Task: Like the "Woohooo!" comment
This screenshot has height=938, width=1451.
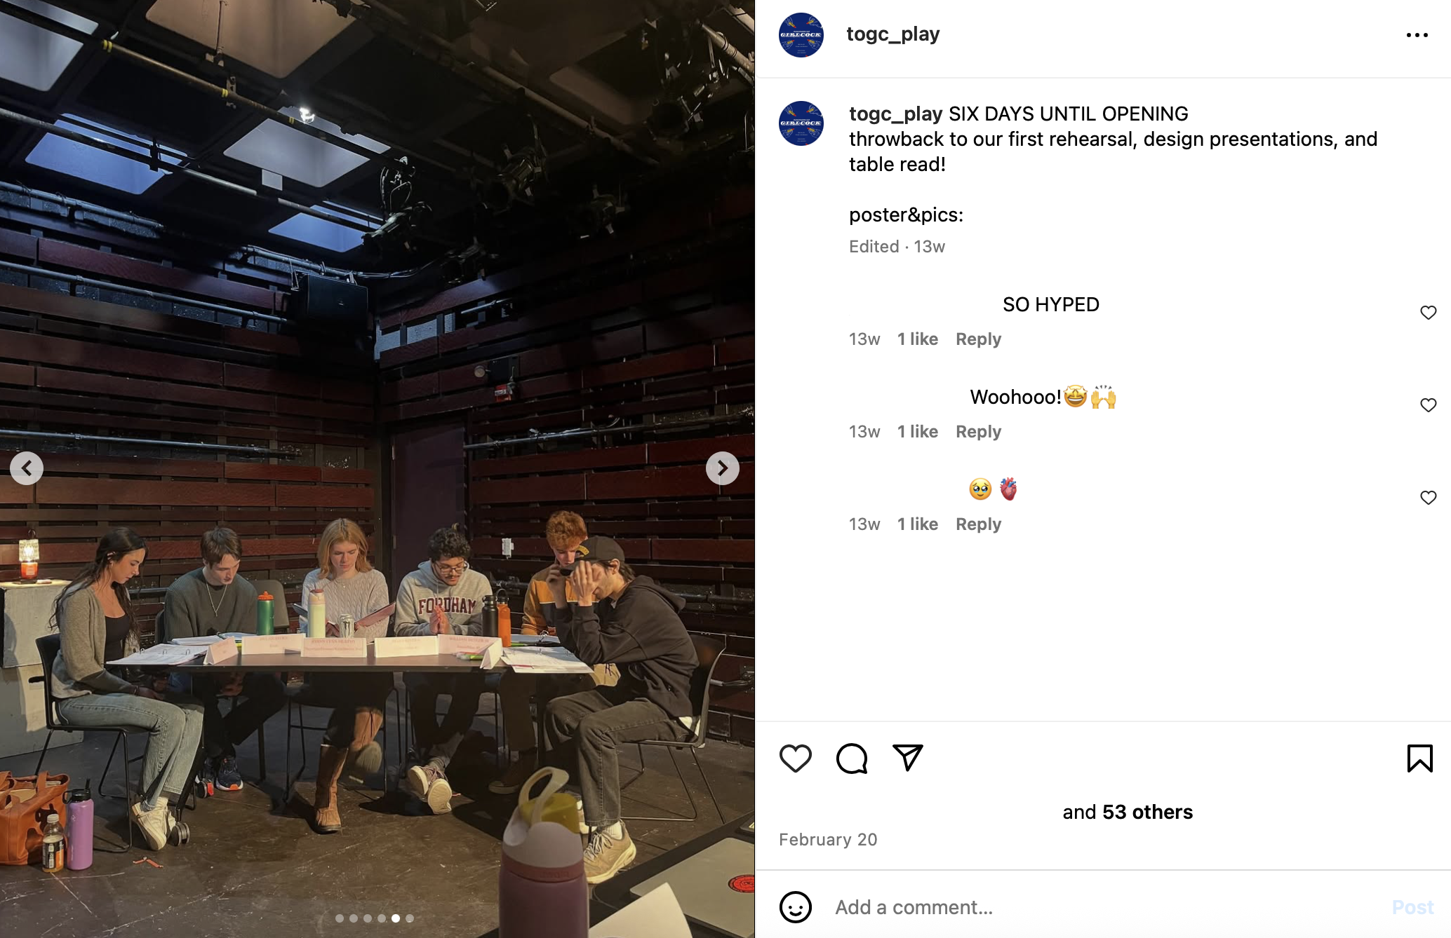Action: 1428,405
